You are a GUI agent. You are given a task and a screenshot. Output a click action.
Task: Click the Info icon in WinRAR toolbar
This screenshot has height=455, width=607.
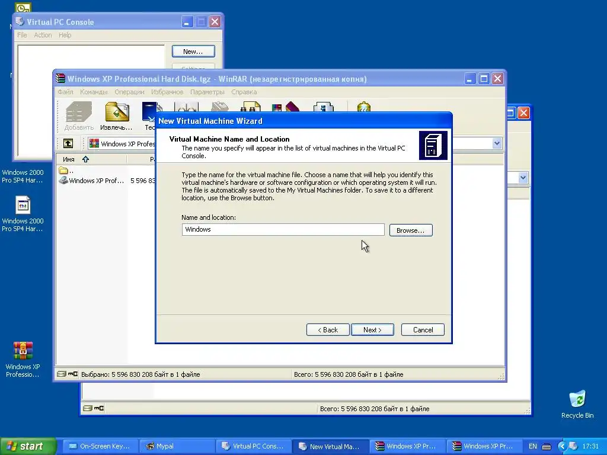coord(323,107)
